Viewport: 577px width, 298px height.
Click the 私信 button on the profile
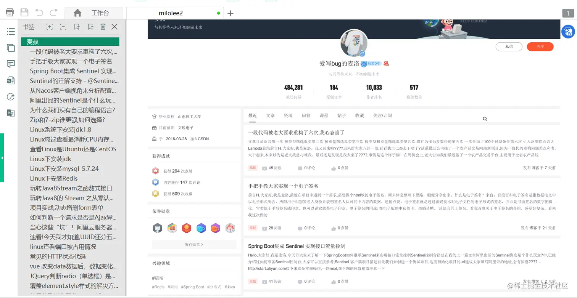click(509, 46)
